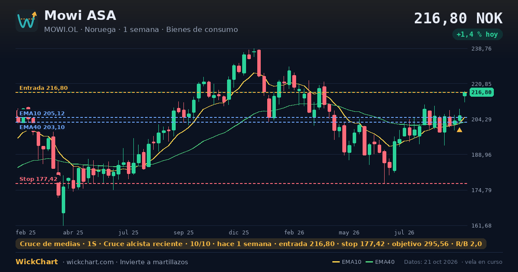The height and width of the screenshot is (272, 518).
Task: Click the sep 25 date axis label
Action: (184, 232)
